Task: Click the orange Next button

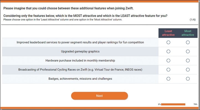Action: click(99, 96)
